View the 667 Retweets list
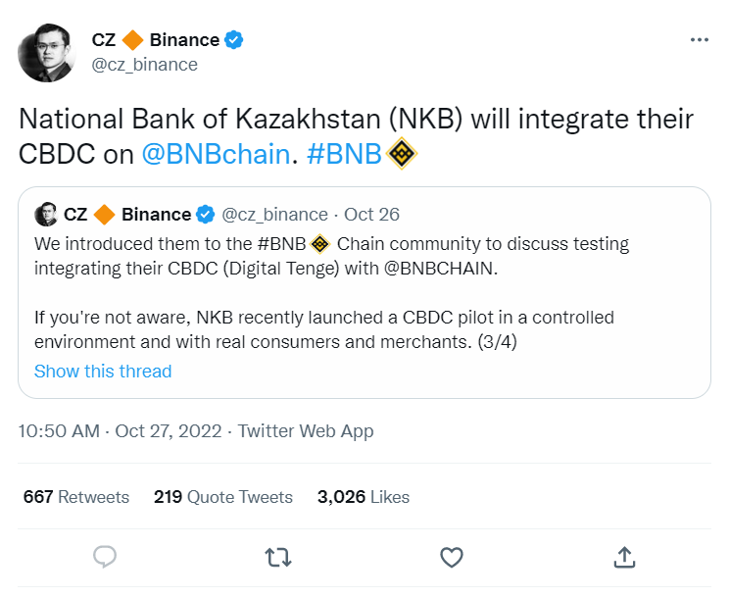The image size is (730, 597). (76, 497)
